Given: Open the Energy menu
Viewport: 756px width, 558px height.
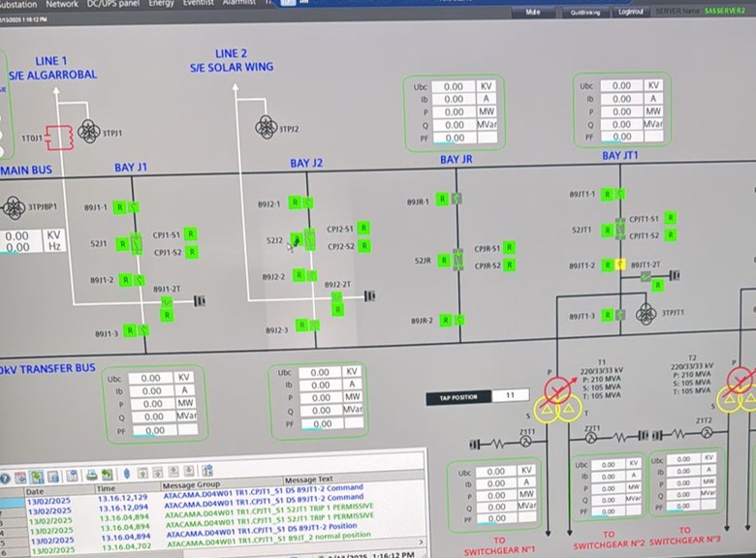Looking at the screenshot, I should (x=162, y=4).
